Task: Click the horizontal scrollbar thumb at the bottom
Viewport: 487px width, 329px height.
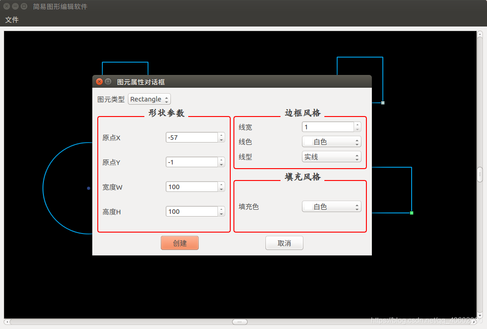Action: 240,322
